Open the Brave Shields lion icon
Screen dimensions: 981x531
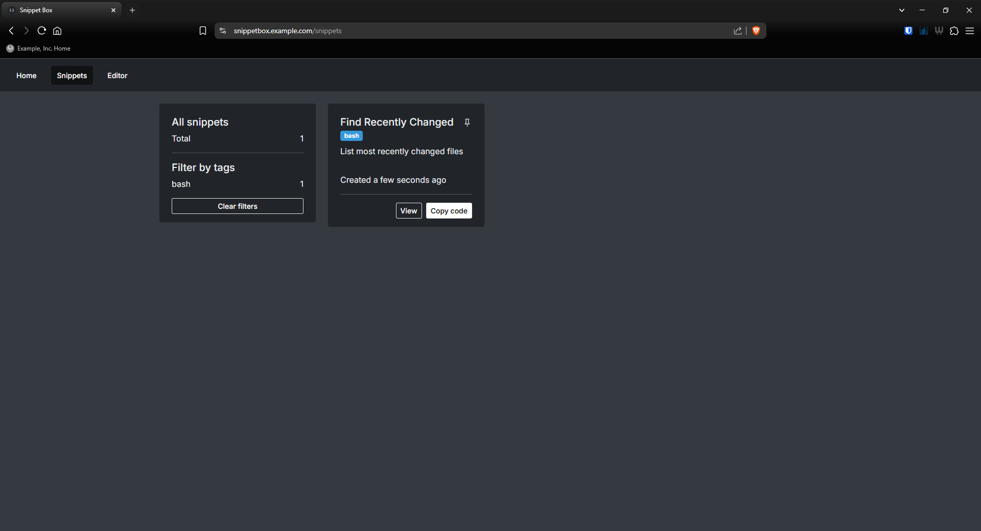click(x=756, y=31)
